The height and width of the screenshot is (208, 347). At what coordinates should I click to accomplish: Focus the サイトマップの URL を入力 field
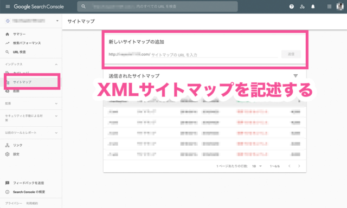point(215,55)
